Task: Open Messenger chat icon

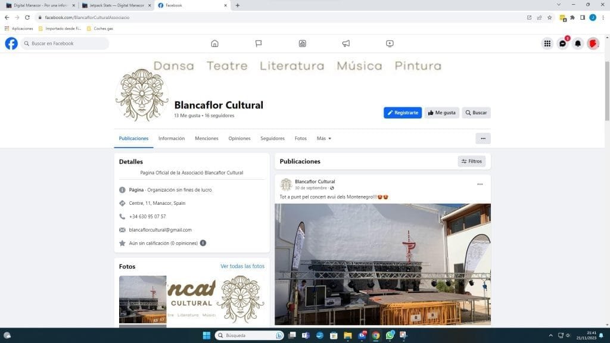Action: (562, 43)
